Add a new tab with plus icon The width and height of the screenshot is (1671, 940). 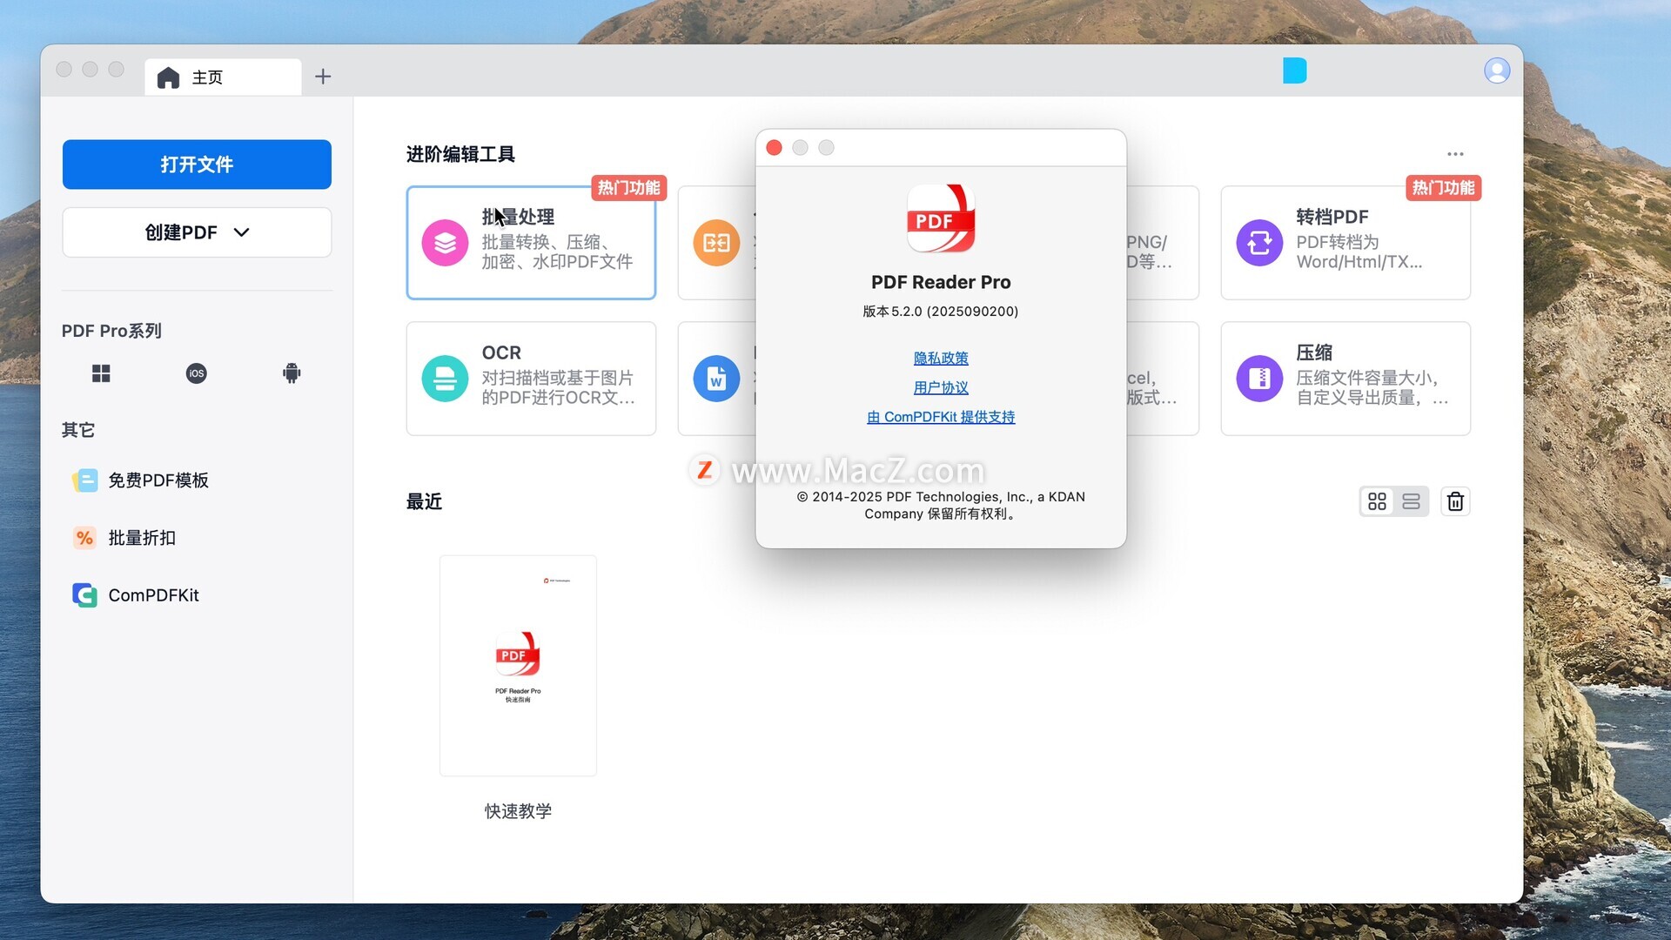pyautogui.click(x=323, y=77)
